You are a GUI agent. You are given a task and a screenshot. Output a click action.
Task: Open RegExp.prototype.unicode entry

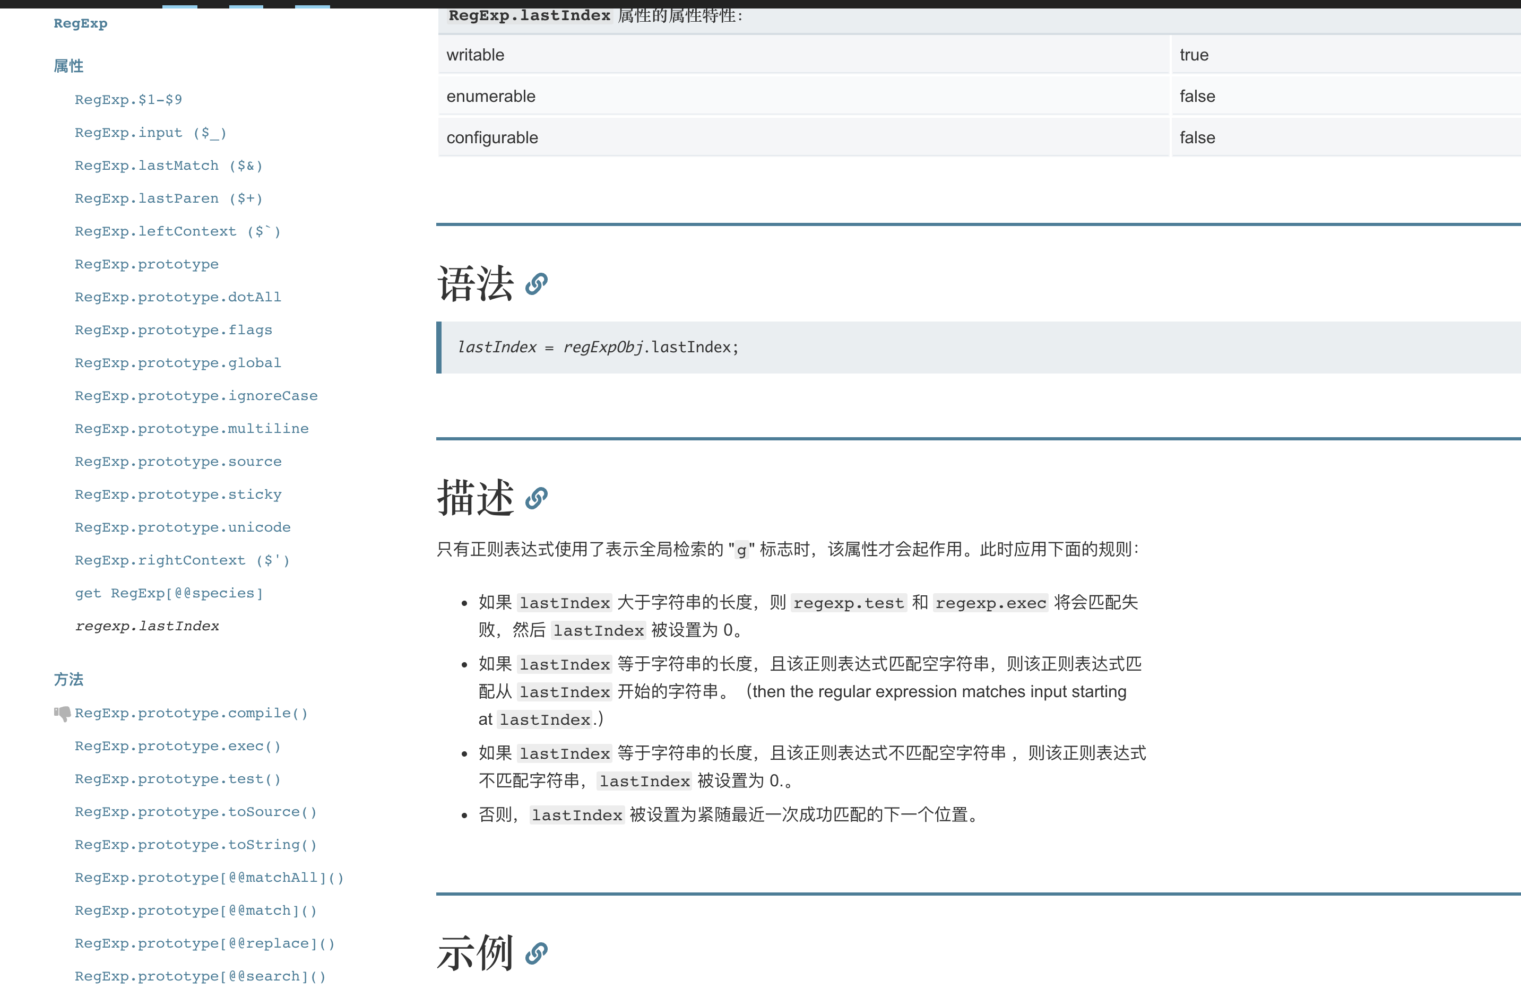coord(182,528)
